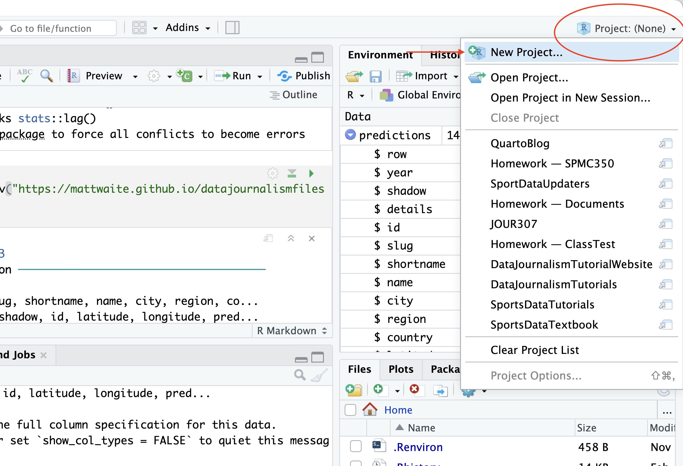Toggle the select-all files checkbox
This screenshot has width=683, height=466.
point(350,410)
